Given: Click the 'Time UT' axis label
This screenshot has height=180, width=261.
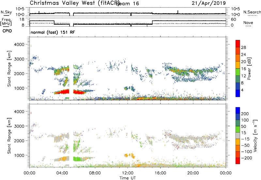Looking at the screenshot, I should 128,178.
